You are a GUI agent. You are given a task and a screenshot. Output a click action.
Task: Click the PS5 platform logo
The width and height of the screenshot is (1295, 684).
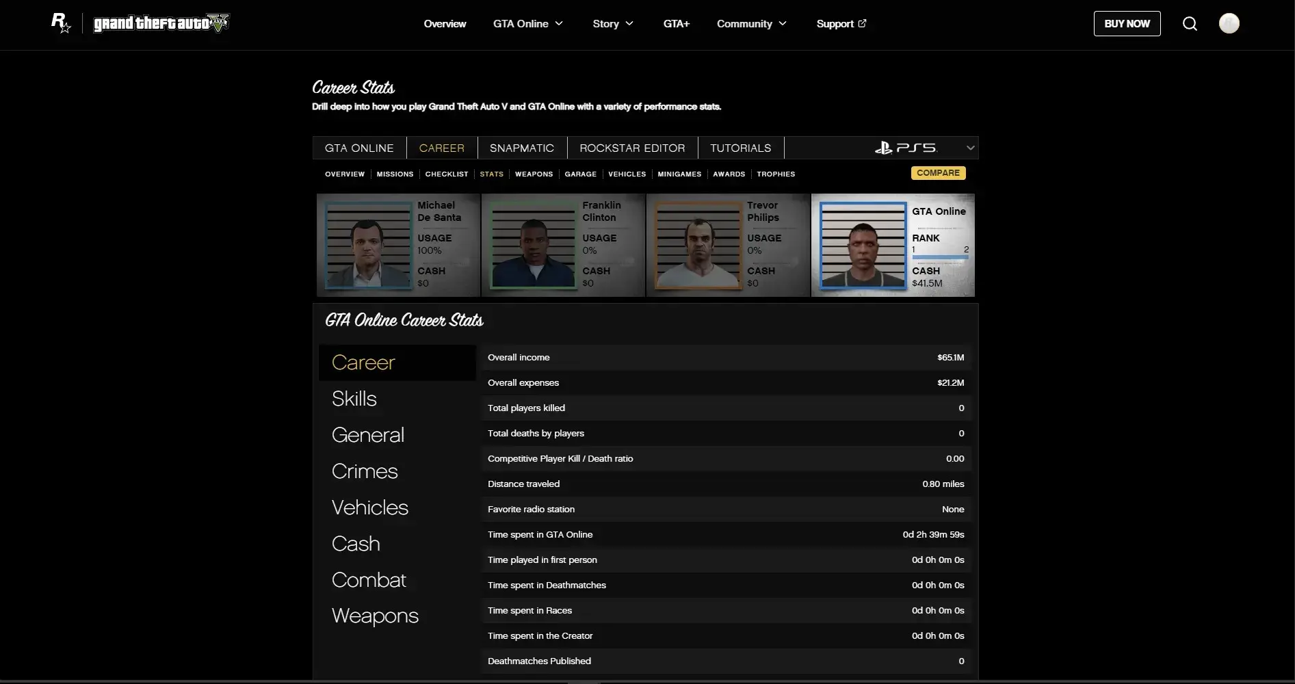905,148
